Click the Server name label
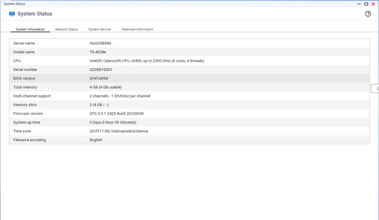Viewport: 379px width, 220px height. point(24,43)
